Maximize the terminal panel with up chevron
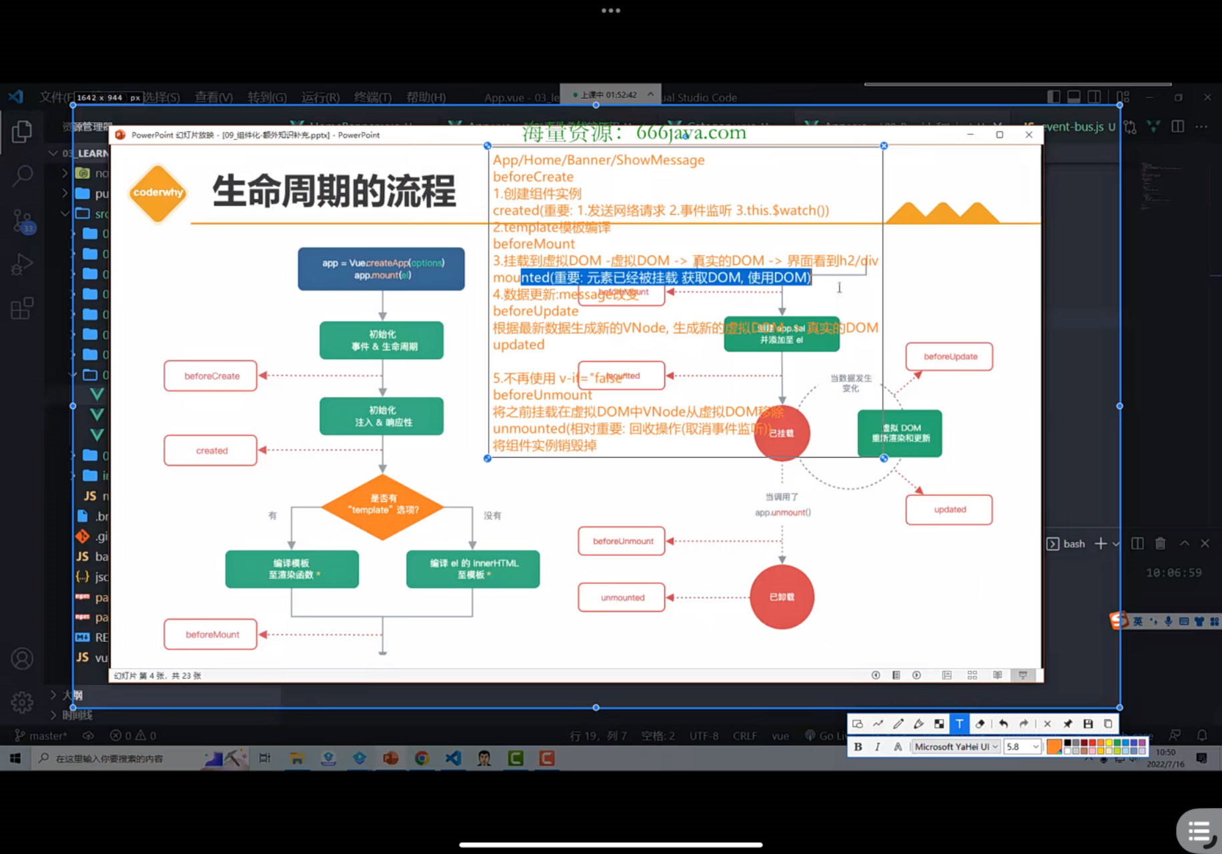The width and height of the screenshot is (1222, 854). coord(1185,544)
